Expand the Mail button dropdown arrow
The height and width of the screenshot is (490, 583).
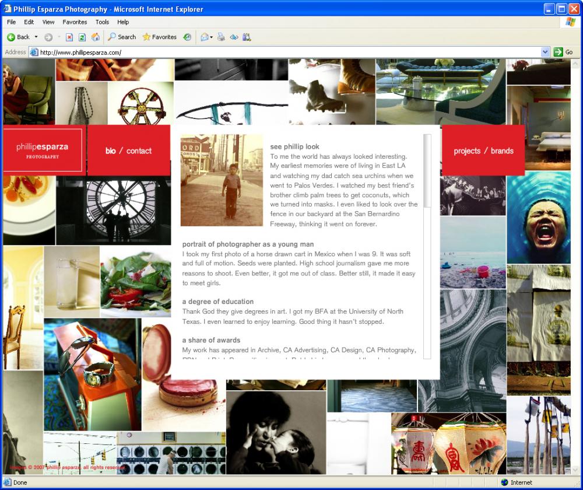212,37
